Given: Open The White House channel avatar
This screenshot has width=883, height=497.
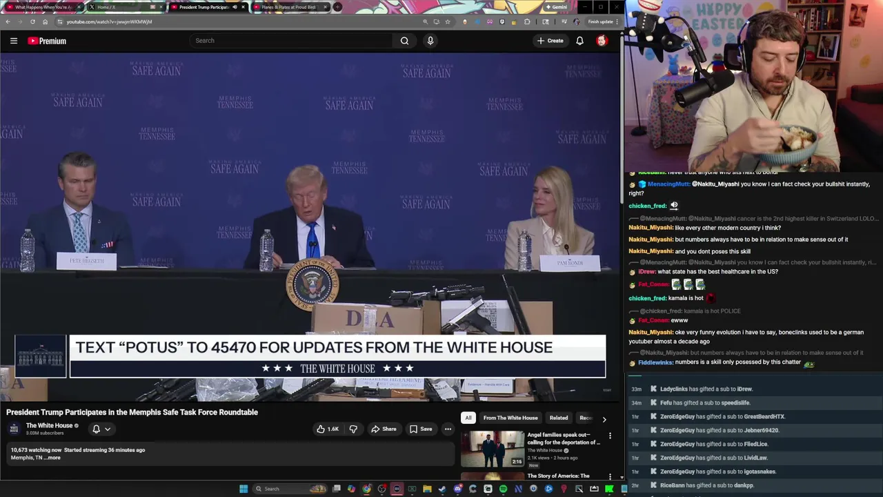Looking at the screenshot, I should pyautogui.click(x=14, y=429).
